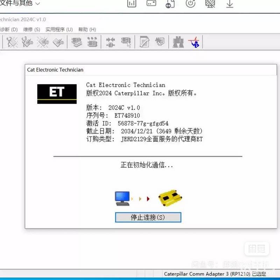Click the red-blue WinFlash icon
280x280 pixels.
click(x=194, y=42)
